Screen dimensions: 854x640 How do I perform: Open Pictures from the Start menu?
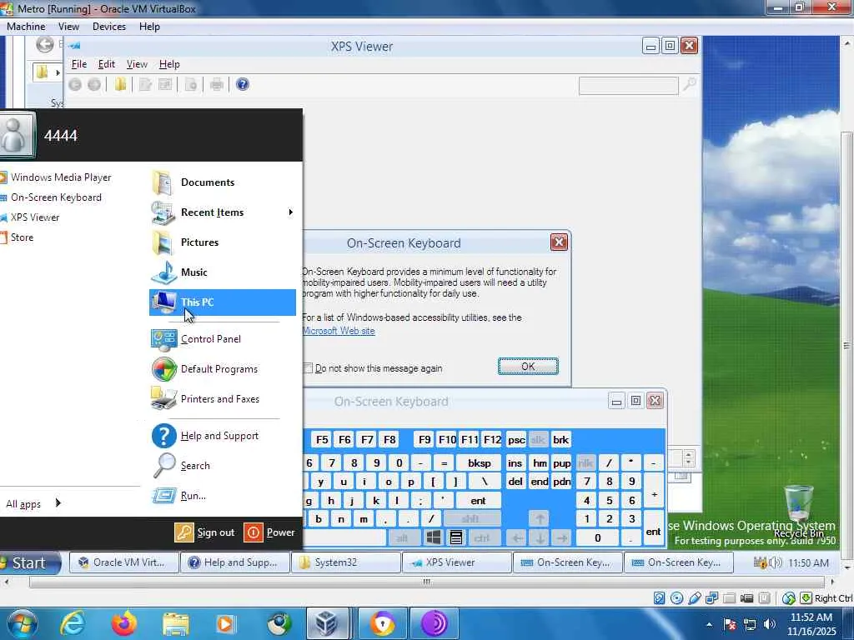point(199,242)
